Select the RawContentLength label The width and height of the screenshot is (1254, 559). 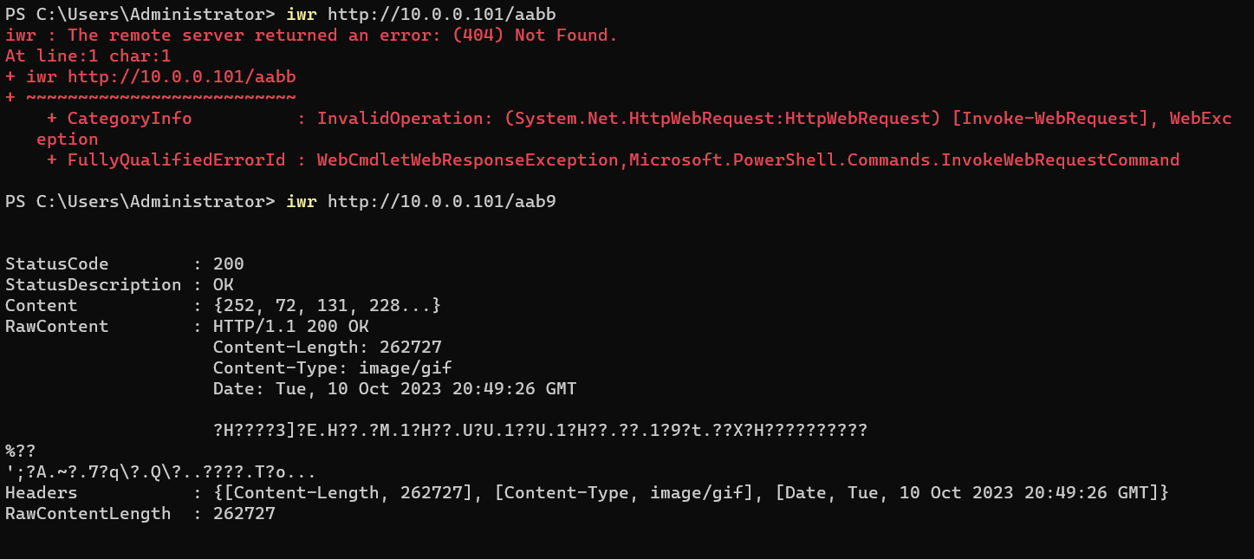88,514
